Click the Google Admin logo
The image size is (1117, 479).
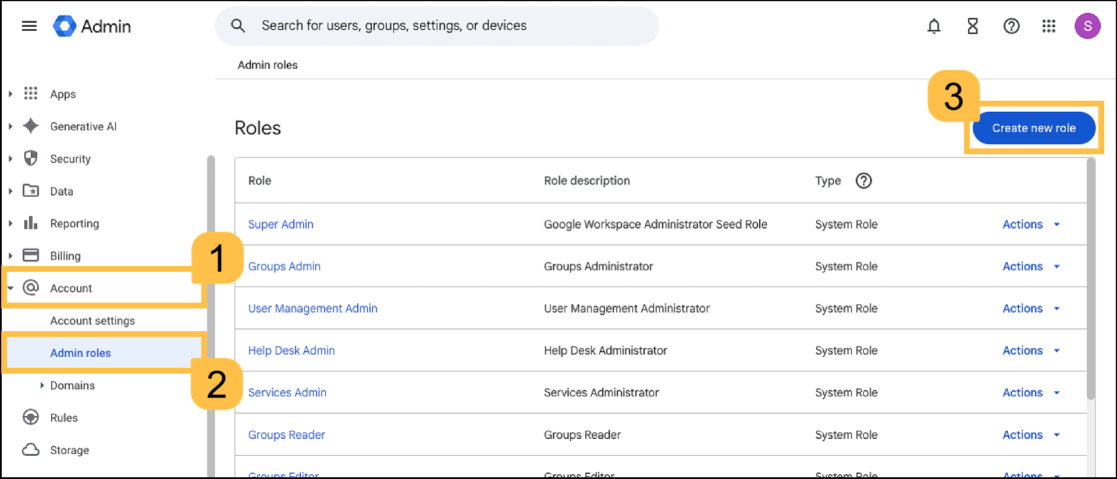[x=92, y=26]
